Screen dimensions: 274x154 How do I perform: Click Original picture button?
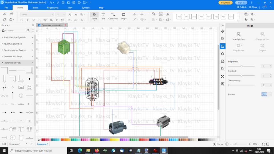(262, 48)
